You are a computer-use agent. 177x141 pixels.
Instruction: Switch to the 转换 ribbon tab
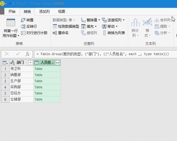point(27,12)
